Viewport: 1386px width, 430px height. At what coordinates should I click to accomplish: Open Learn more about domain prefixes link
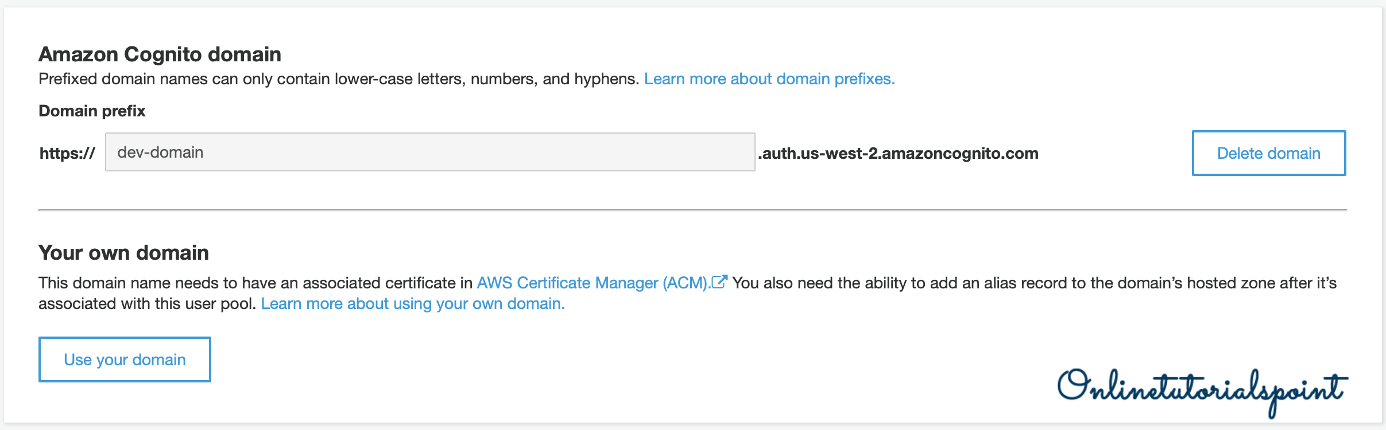click(x=769, y=79)
